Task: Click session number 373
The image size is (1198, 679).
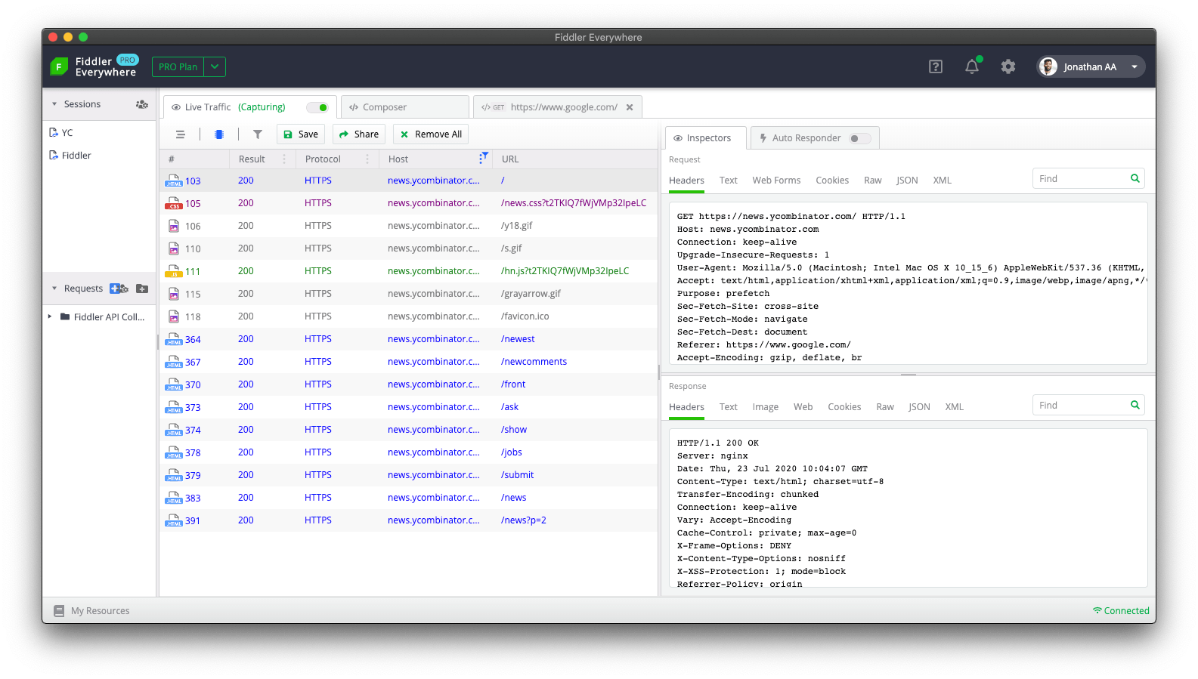Action: [193, 407]
